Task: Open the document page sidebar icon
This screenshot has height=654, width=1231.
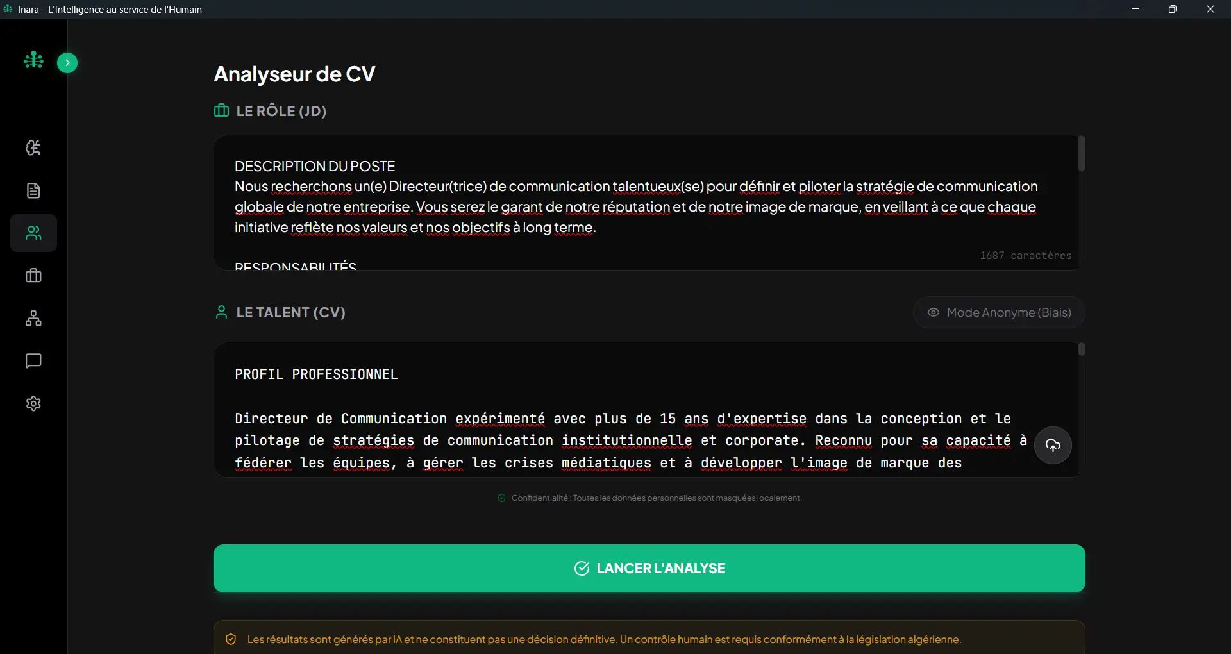Action: click(x=33, y=190)
